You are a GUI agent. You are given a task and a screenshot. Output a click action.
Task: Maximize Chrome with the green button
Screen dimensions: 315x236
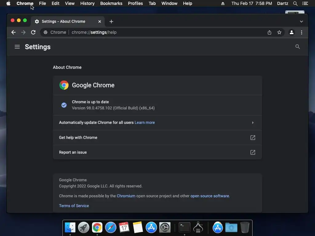[x=25, y=20]
